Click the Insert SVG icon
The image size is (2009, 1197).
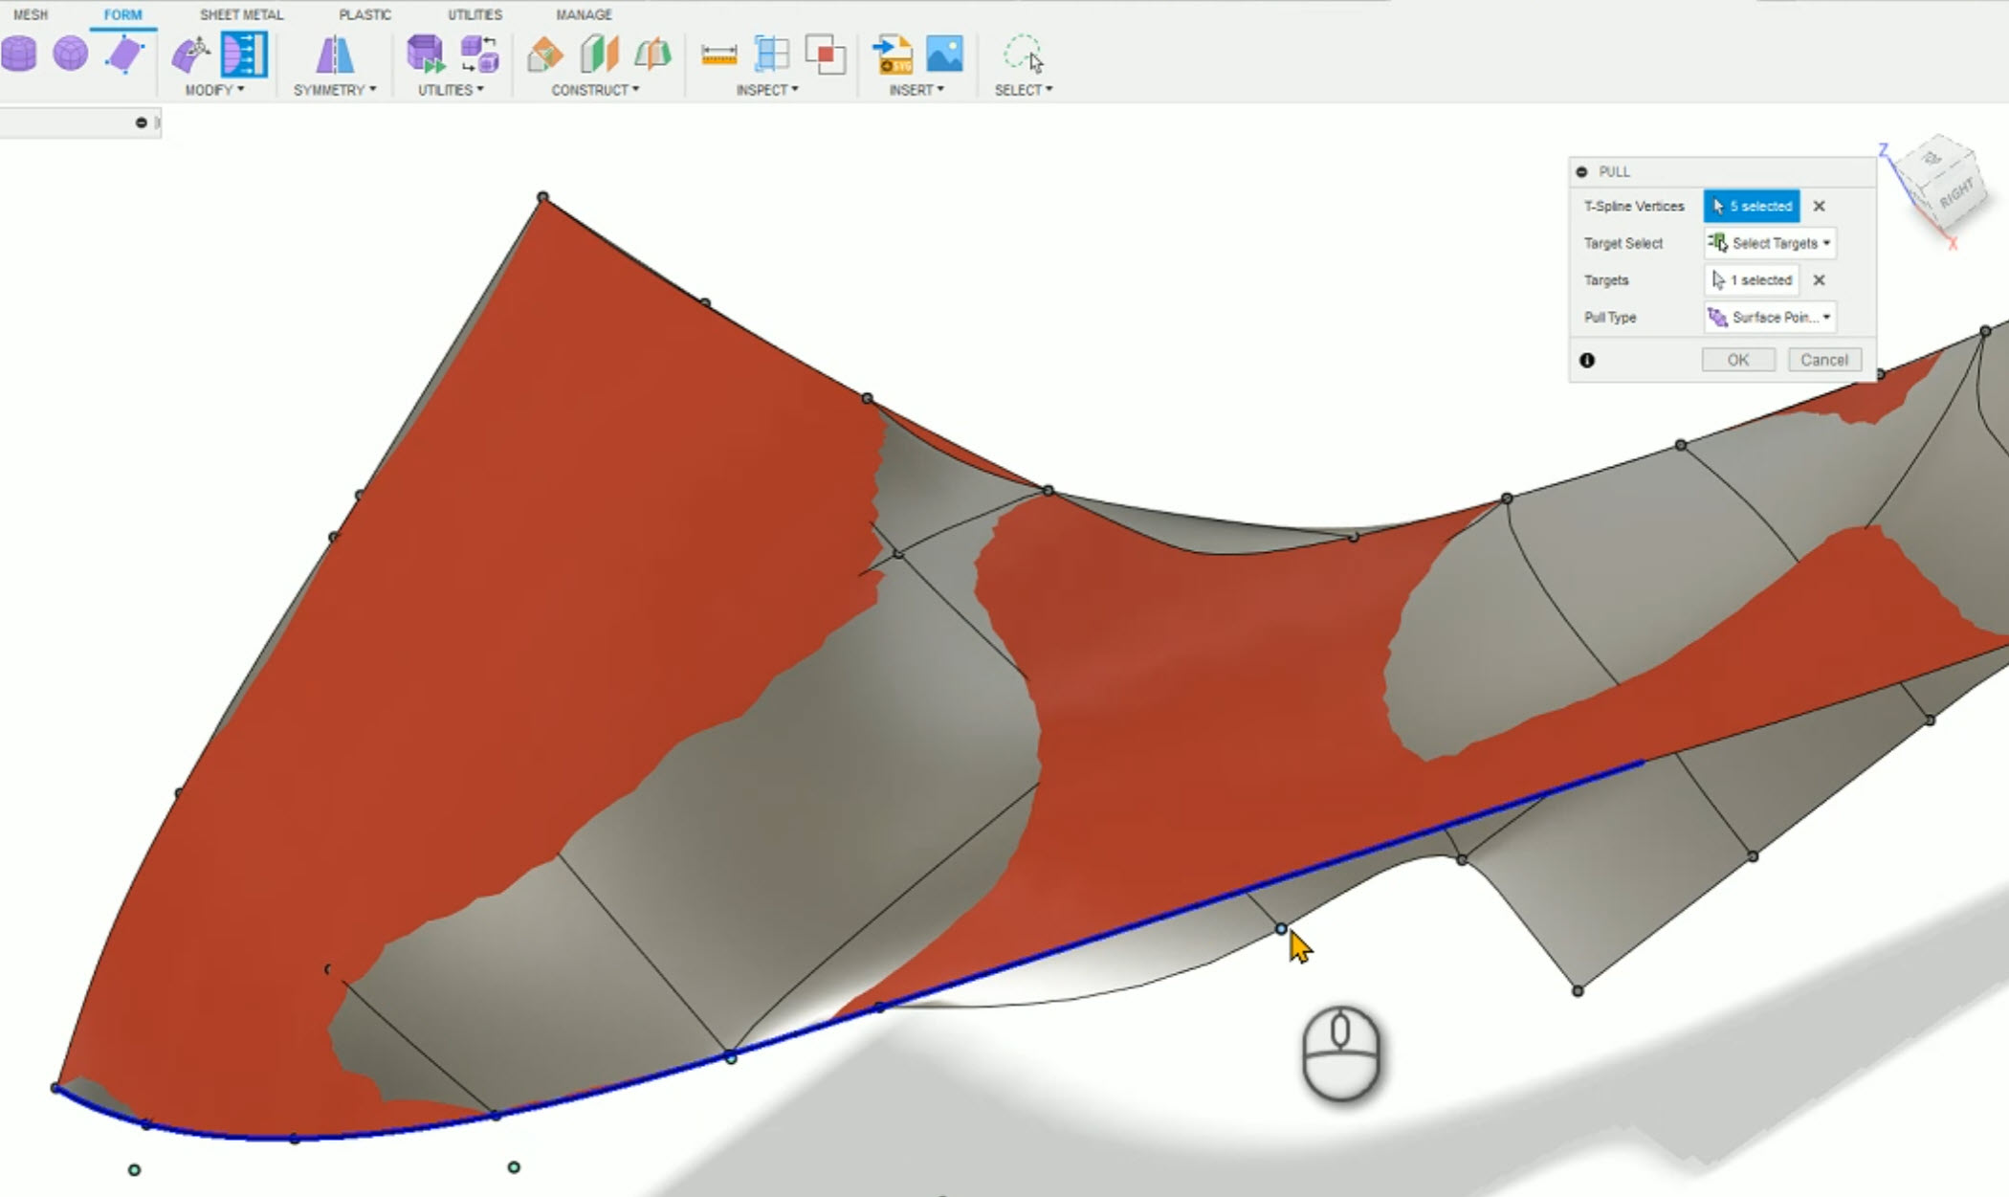(893, 55)
